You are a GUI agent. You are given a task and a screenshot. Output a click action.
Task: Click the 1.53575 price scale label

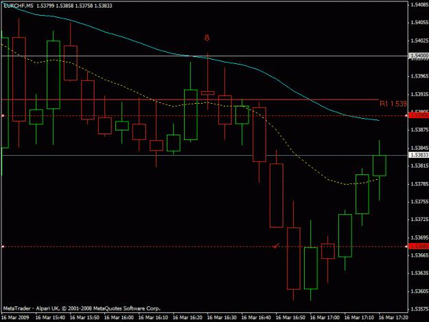(419, 309)
